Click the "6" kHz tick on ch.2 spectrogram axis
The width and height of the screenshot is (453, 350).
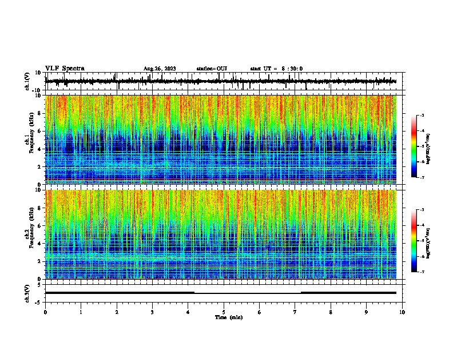coord(39,226)
